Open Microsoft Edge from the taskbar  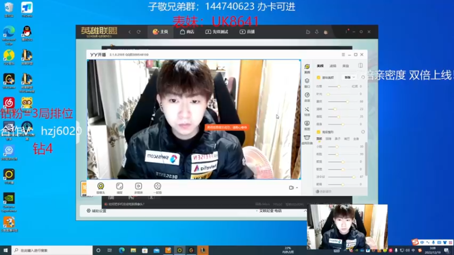[x=121, y=250]
